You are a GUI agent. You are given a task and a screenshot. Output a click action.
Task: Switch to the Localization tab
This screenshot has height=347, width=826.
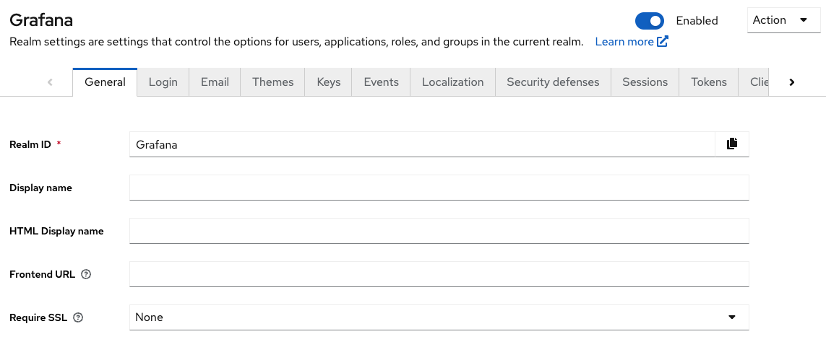[x=452, y=82]
